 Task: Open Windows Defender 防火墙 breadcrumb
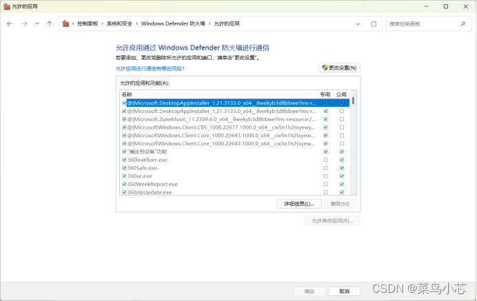(x=173, y=23)
